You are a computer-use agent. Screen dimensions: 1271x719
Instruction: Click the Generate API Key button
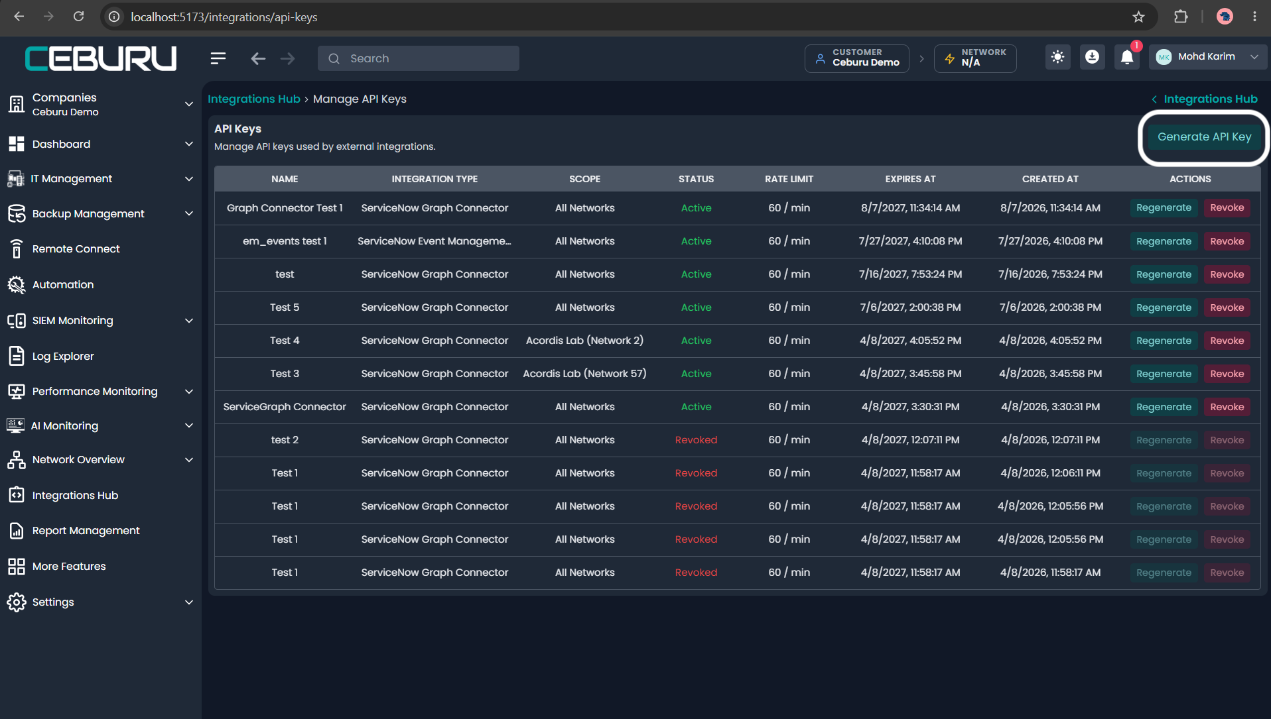coord(1204,137)
